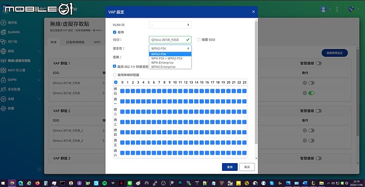Toggle the 啟用 802.11r 快速漫遊 checkbox

[114, 66]
